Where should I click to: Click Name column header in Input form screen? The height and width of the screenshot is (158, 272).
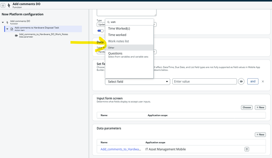pyautogui.click(x=104, y=115)
